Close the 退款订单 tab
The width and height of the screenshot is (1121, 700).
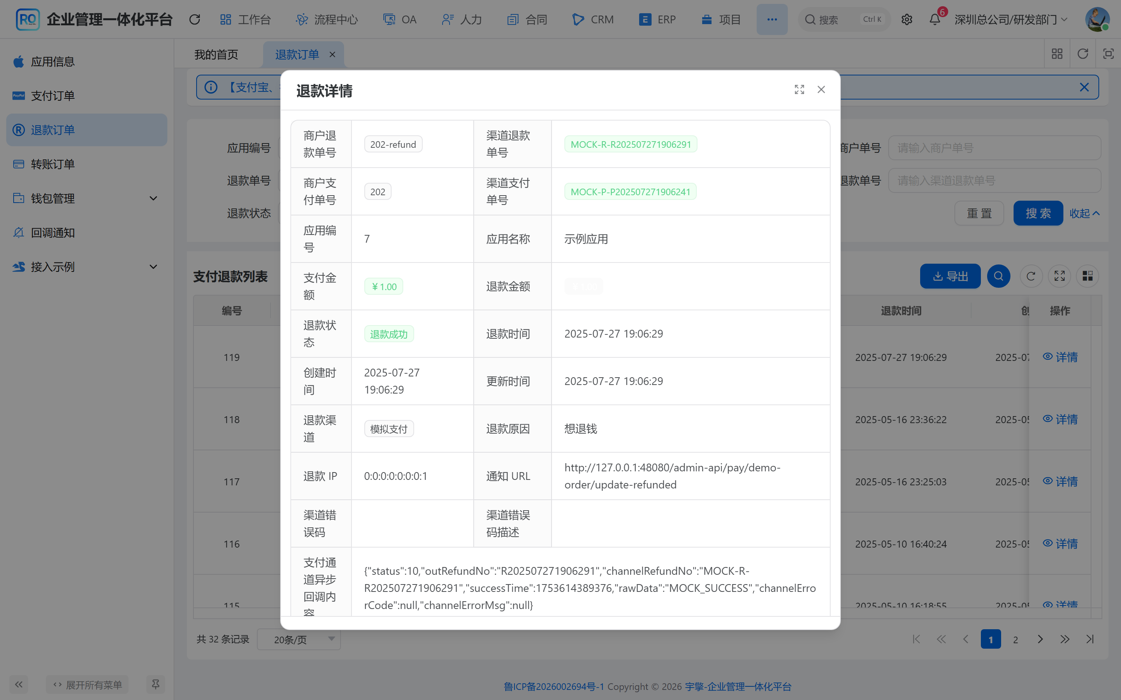[332, 54]
